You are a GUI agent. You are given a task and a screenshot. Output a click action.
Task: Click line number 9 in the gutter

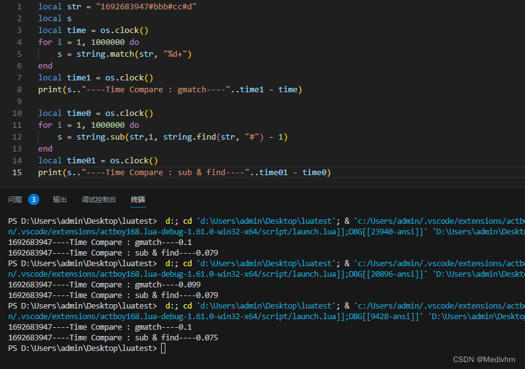19,101
